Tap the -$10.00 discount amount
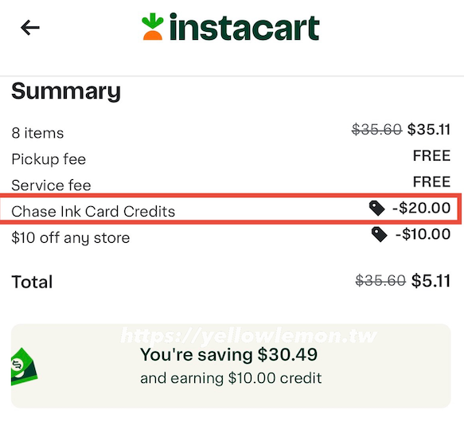Image resolution: width=464 pixels, height=422 pixels. pyautogui.click(x=423, y=234)
